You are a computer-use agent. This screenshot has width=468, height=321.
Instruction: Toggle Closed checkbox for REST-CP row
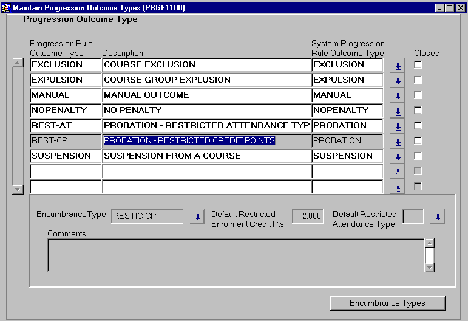tap(418, 141)
